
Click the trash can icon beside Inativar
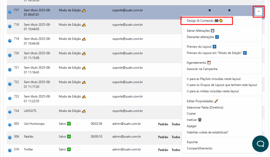click(200, 120)
